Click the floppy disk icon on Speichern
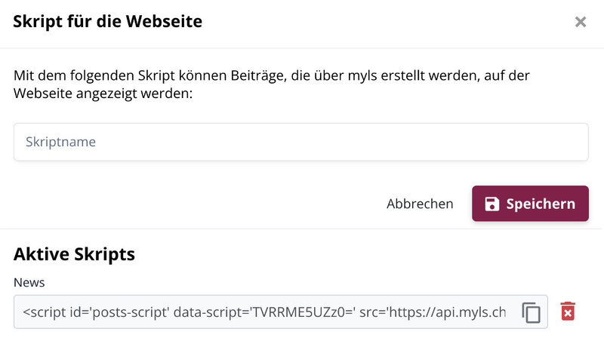This screenshot has height=347, width=604. pos(492,204)
